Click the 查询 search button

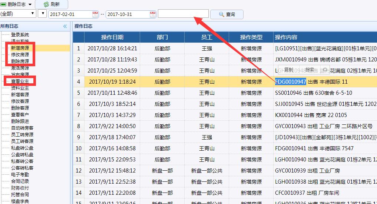point(226,14)
